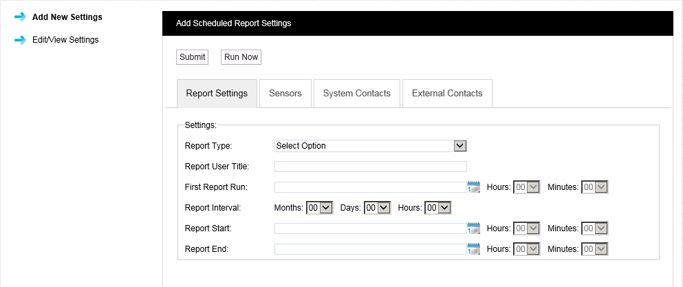
Task: Select the Report Settings tab
Action: coord(217,94)
